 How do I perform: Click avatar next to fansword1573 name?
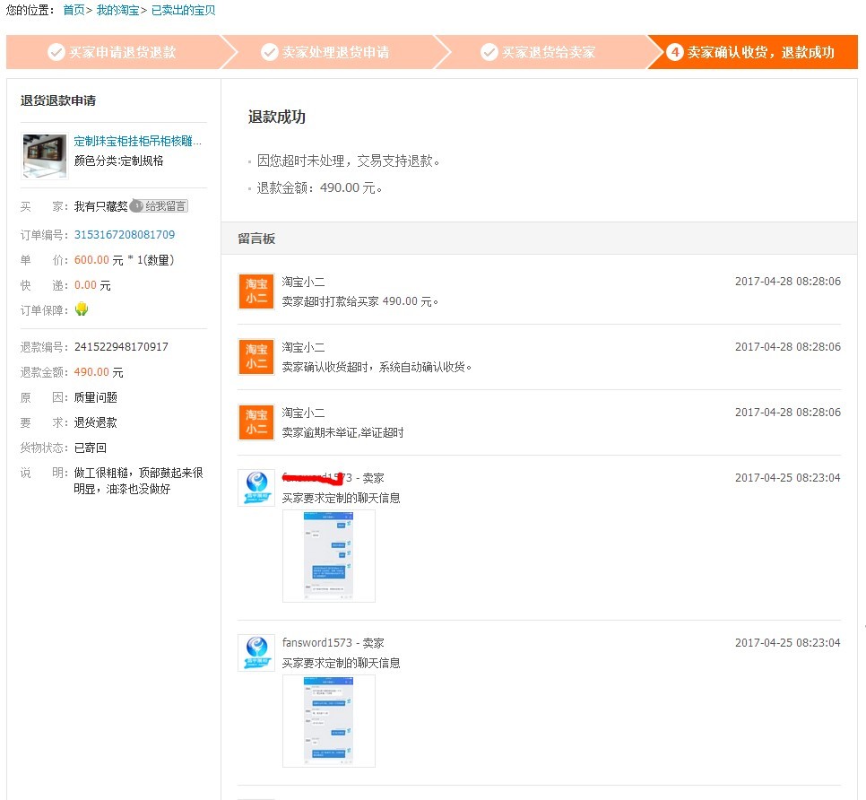(x=256, y=653)
